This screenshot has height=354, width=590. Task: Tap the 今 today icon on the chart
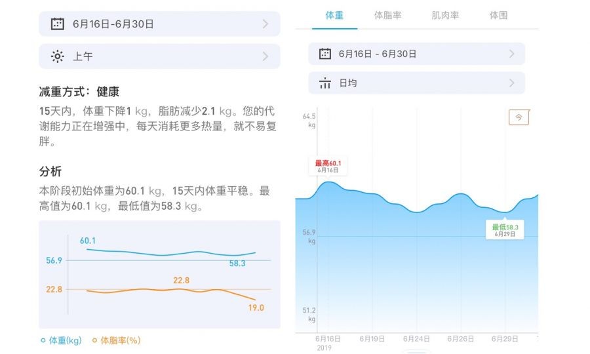(519, 117)
